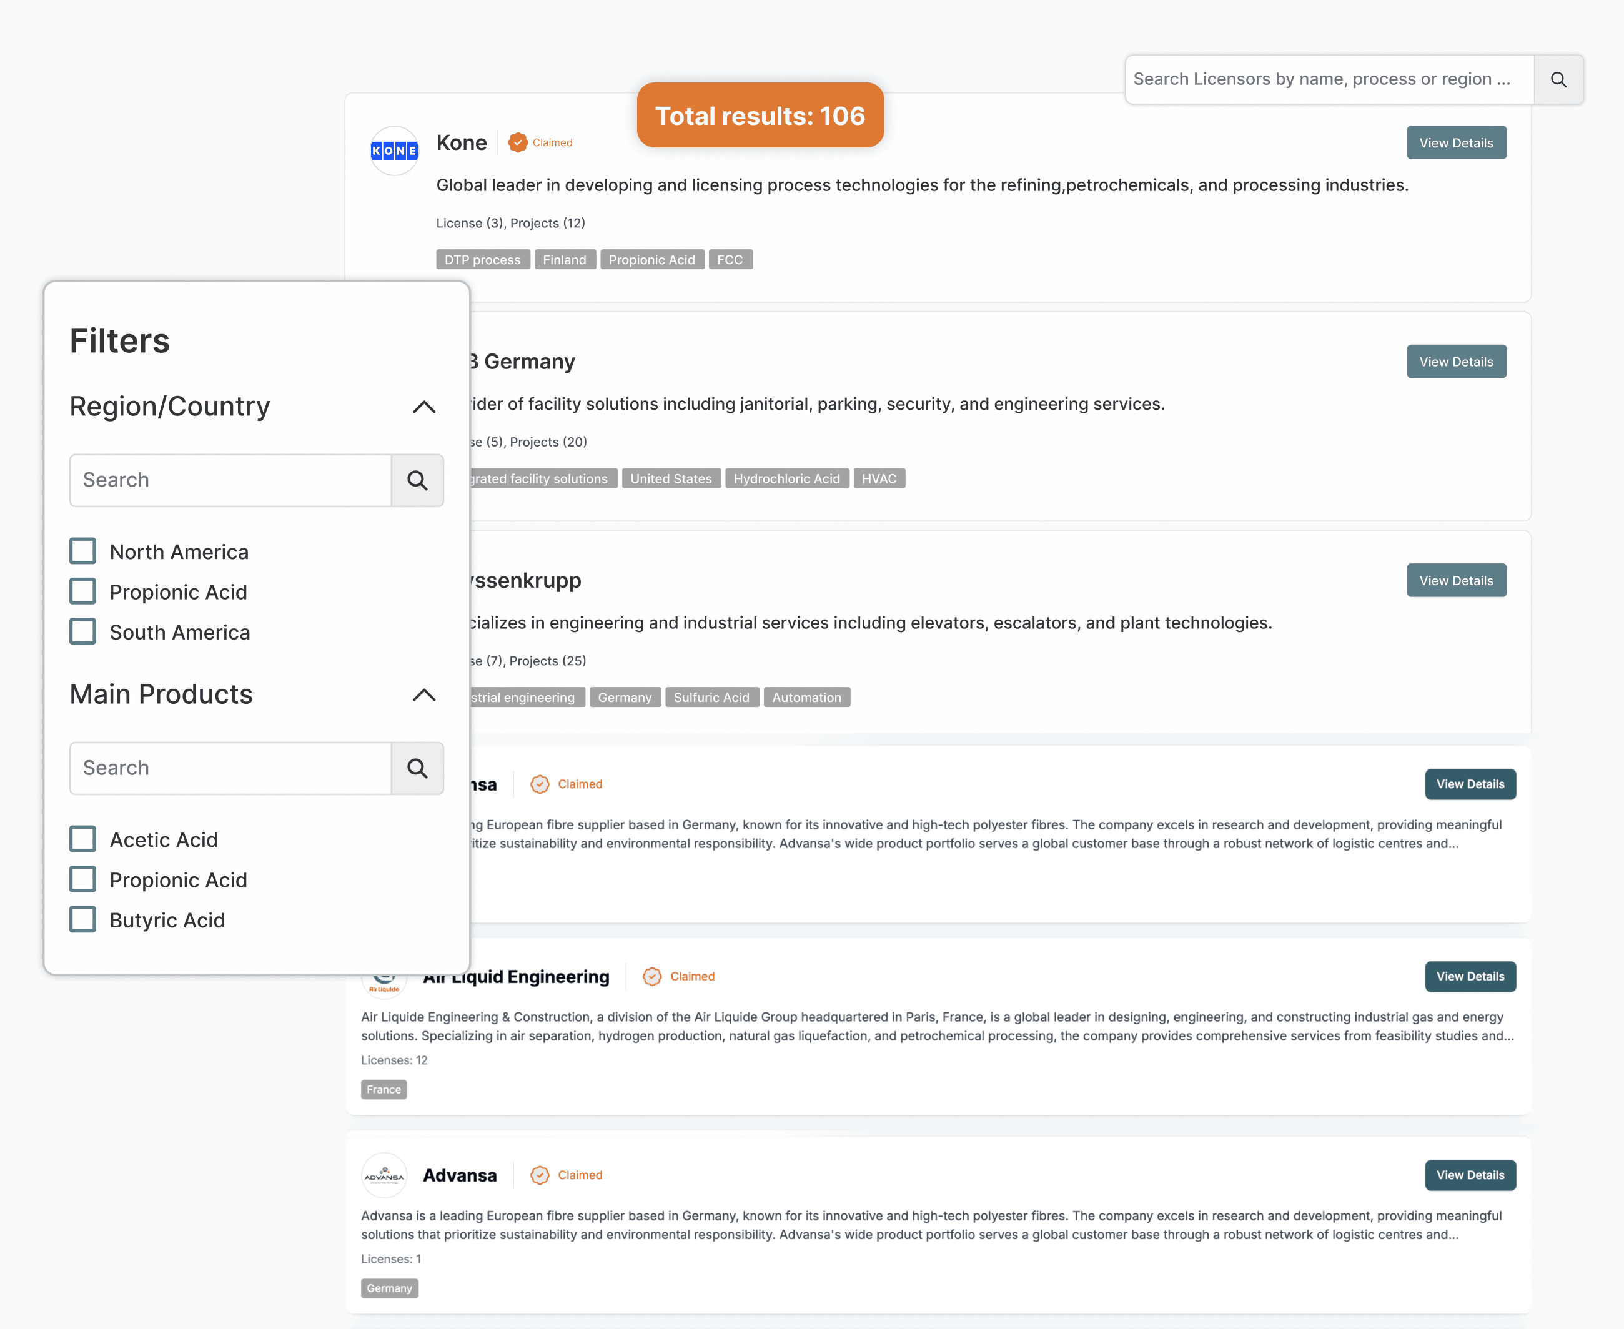Click the 'Licenses: 12' text
Image resolution: width=1624 pixels, height=1329 pixels.
[x=394, y=1060]
